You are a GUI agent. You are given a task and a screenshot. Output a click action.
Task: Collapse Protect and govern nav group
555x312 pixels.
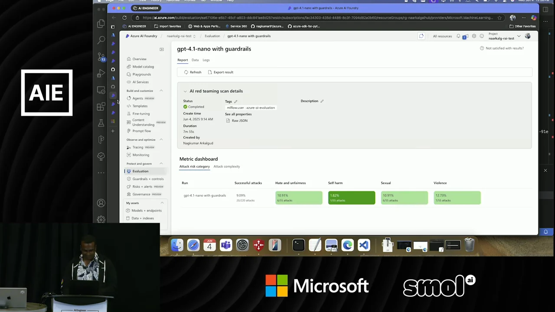click(x=161, y=163)
